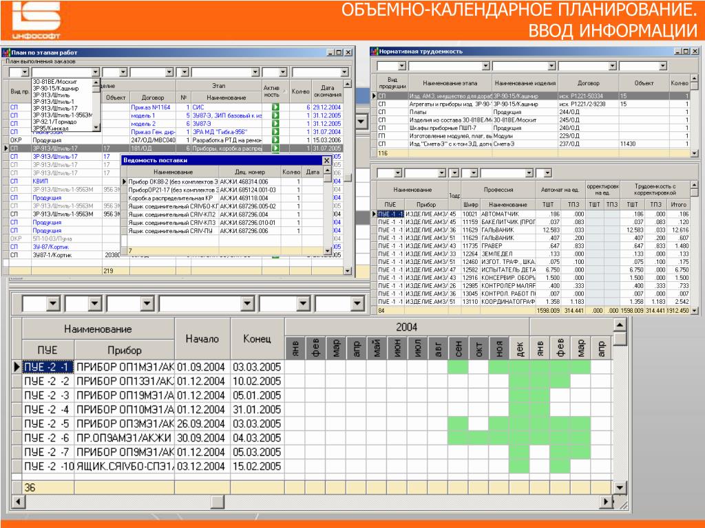Select Шкафы приборные ПШП-7 row
Viewport: 705px width, 528px height.
pos(532,128)
